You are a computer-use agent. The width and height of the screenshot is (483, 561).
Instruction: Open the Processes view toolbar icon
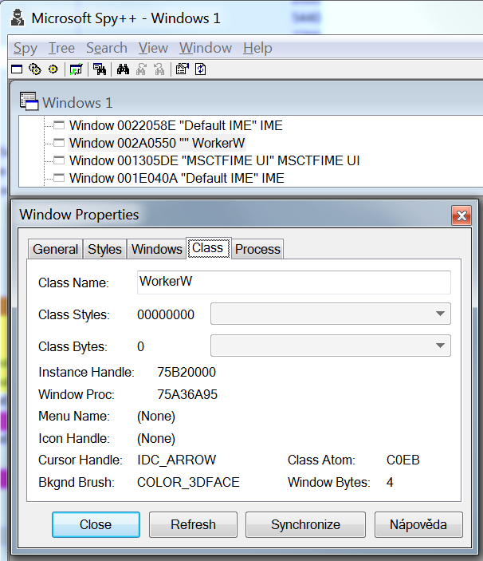click(x=34, y=69)
